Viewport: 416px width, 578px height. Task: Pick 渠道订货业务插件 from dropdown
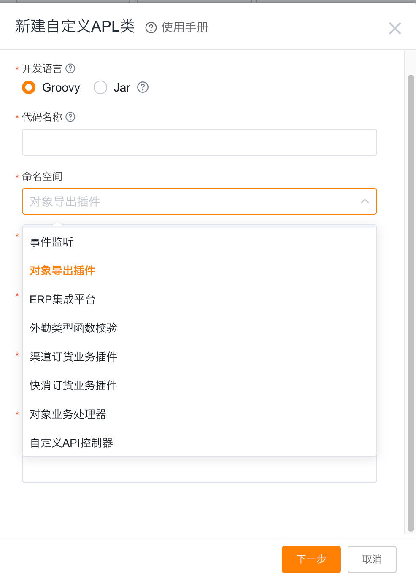pos(73,357)
